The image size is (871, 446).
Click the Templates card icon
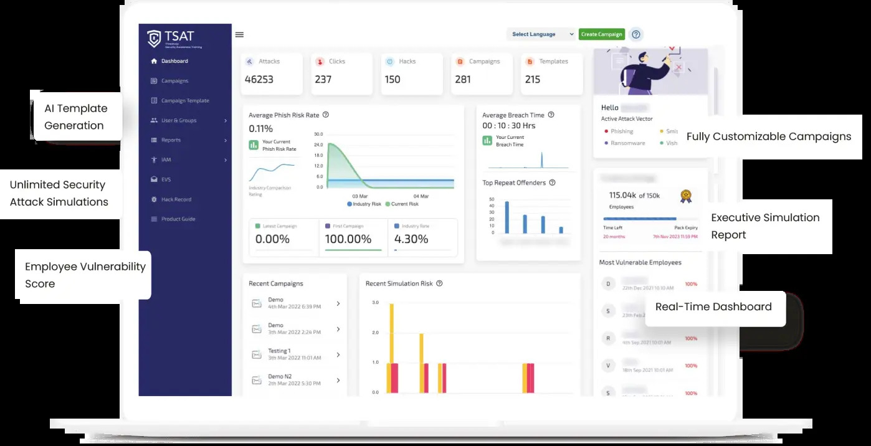[x=530, y=62]
